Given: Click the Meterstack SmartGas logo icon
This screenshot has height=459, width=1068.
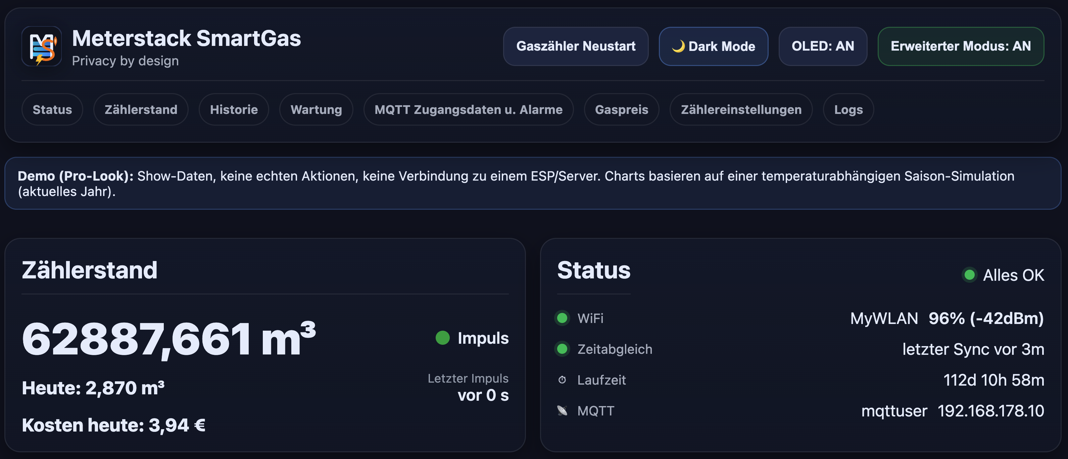Looking at the screenshot, I should (42, 46).
